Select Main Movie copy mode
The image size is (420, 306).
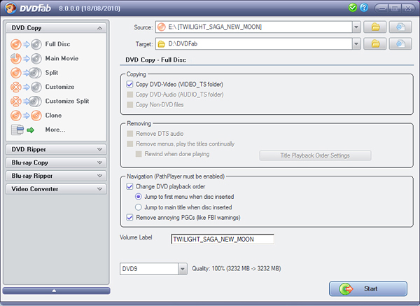[62, 58]
